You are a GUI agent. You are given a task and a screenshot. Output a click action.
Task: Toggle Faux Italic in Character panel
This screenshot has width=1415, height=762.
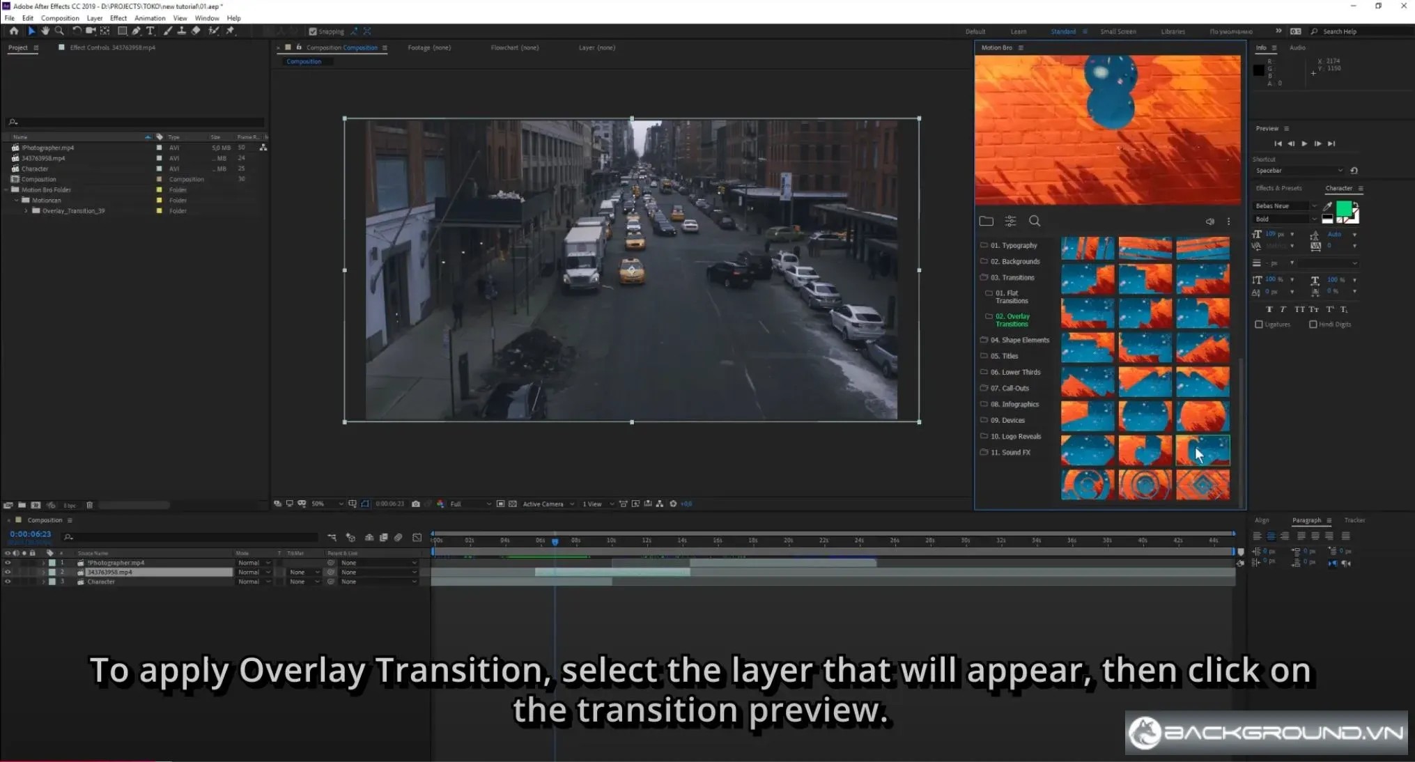coord(1283,309)
